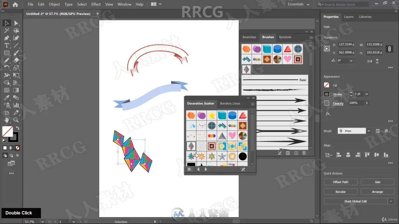Switch to the Swatches tab
Screen dimensions: 399x224
(249, 37)
